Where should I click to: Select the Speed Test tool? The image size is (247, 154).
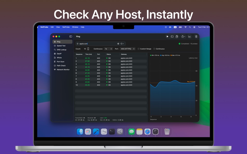click(60, 46)
